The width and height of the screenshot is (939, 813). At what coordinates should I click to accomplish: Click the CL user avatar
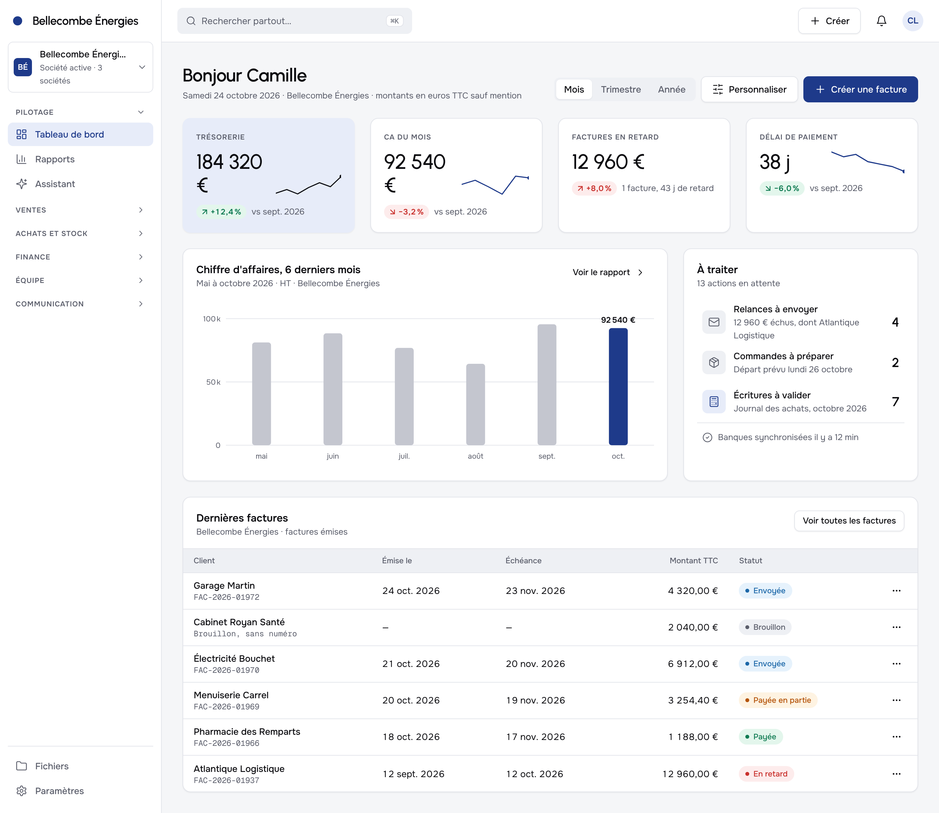pos(912,21)
